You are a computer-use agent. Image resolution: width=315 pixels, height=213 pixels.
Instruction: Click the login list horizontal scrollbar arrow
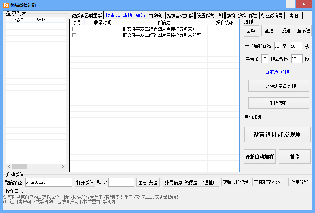pyautogui.click(x=9, y=167)
